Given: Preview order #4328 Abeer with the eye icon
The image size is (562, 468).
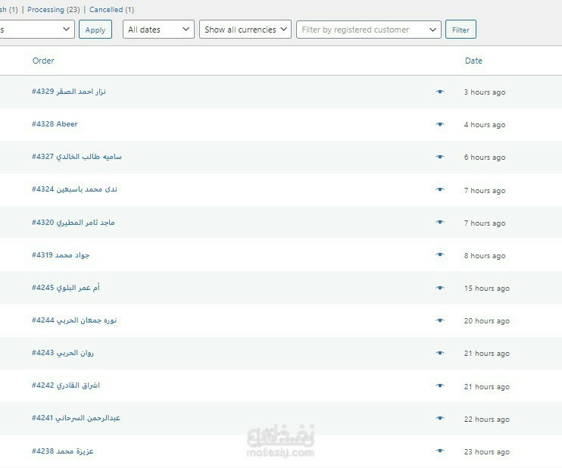Looking at the screenshot, I should pos(440,124).
